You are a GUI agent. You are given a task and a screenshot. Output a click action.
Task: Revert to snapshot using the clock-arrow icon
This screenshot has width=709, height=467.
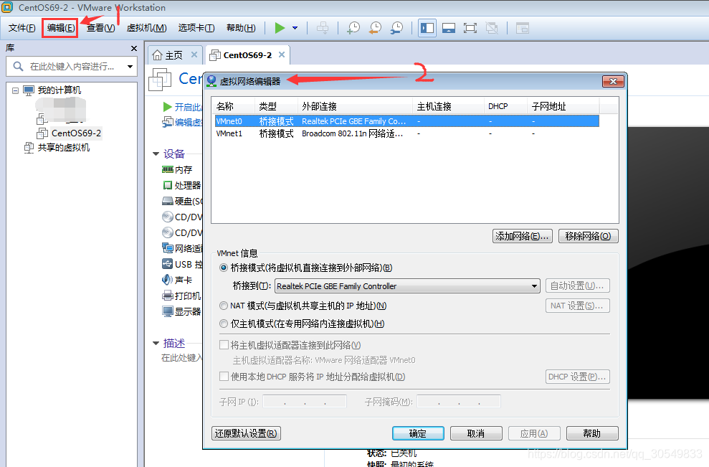tap(375, 28)
